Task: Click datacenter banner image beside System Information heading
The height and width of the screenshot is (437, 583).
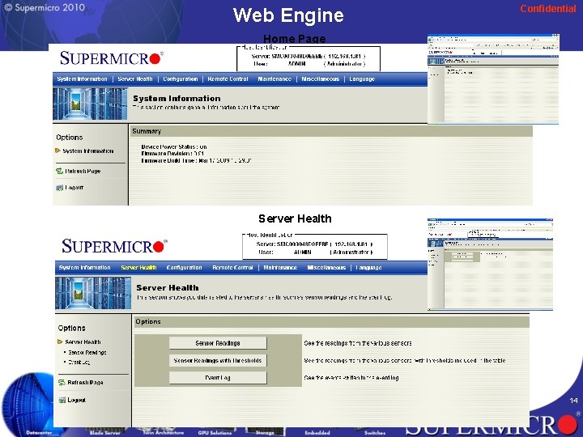Action: (90, 104)
